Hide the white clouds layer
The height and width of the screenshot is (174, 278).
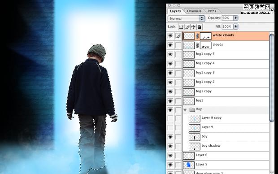click(170, 36)
